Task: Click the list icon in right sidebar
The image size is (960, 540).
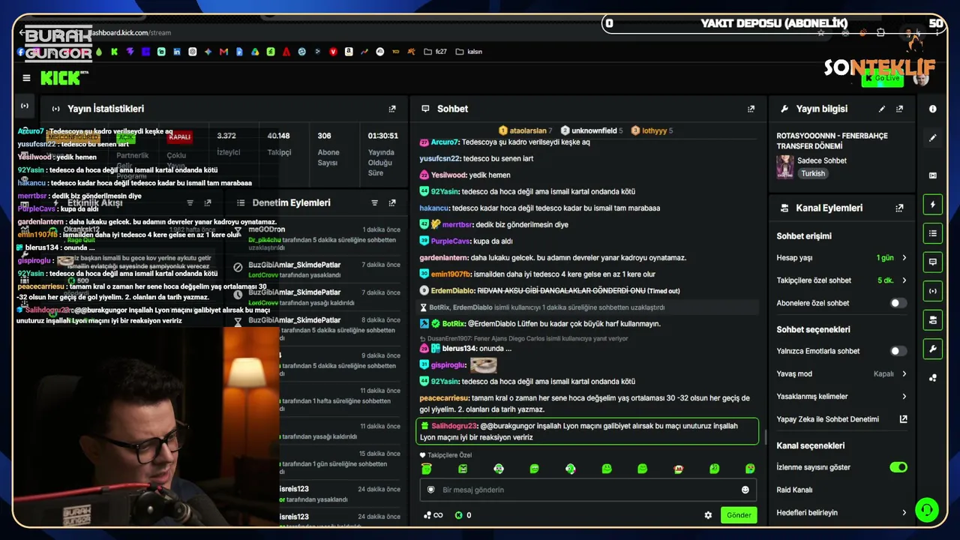Action: [x=933, y=233]
